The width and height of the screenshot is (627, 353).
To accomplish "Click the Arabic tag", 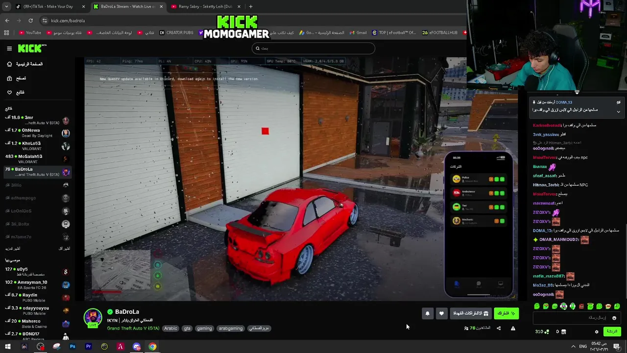I will (170, 328).
